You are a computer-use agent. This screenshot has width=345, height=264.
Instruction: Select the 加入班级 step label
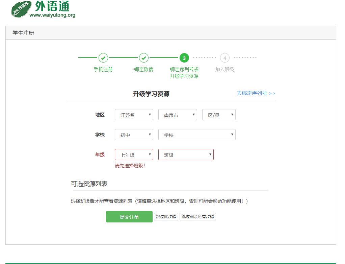coord(224,69)
